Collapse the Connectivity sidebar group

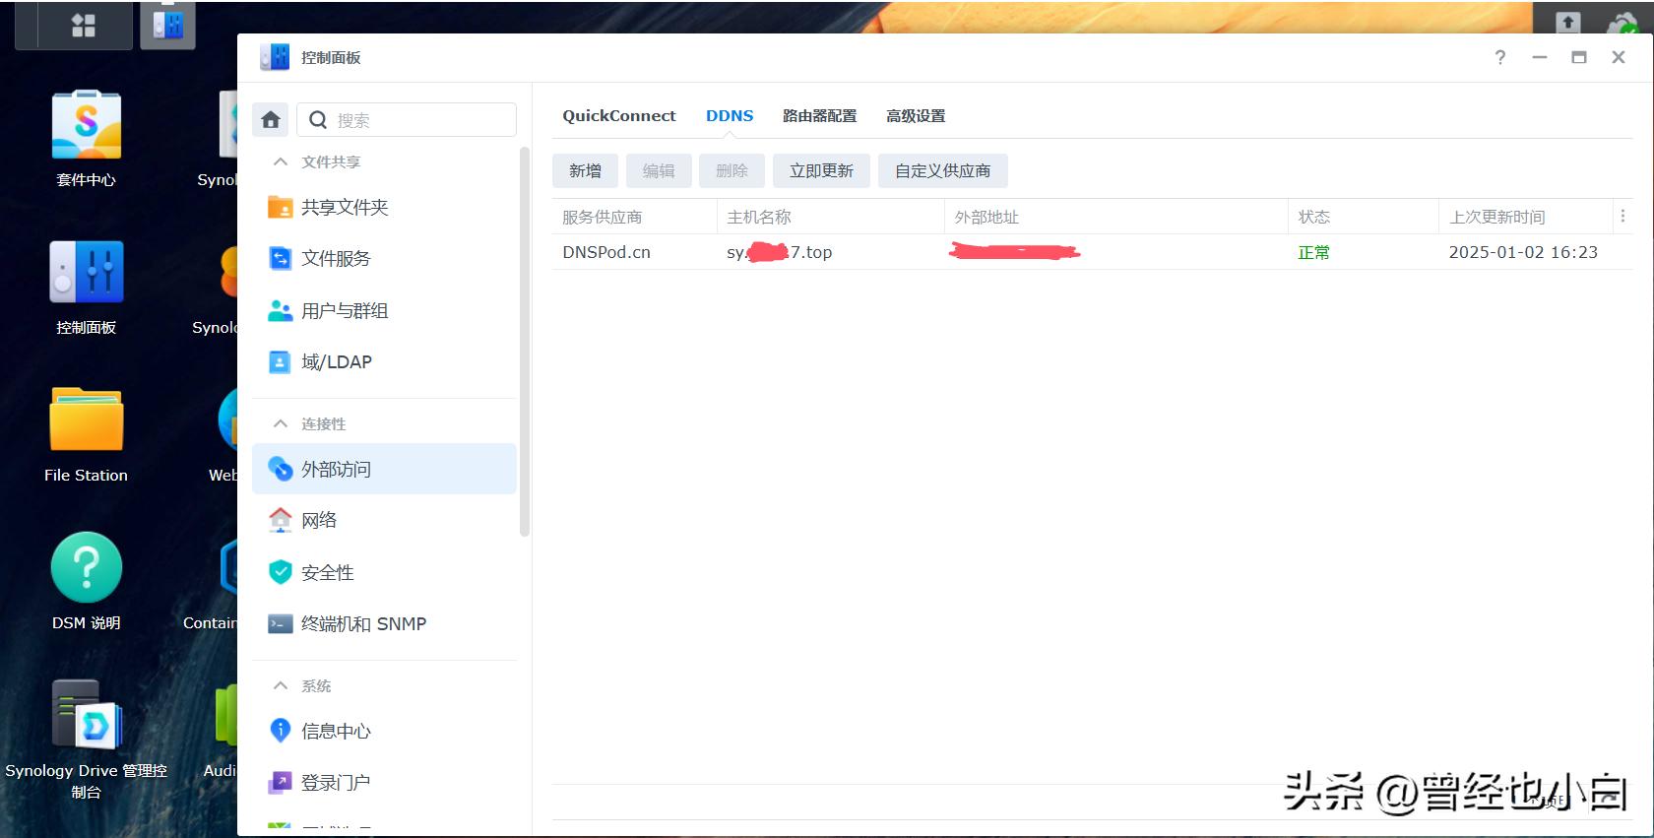(281, 424)
